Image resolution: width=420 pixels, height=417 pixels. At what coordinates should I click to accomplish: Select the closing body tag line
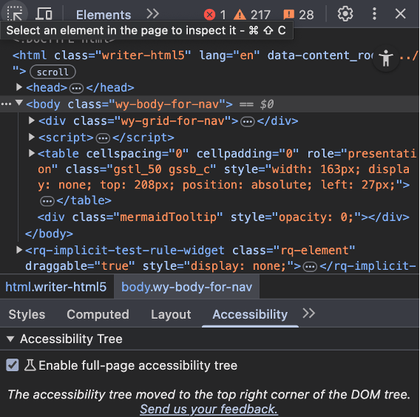click(49, 234)
